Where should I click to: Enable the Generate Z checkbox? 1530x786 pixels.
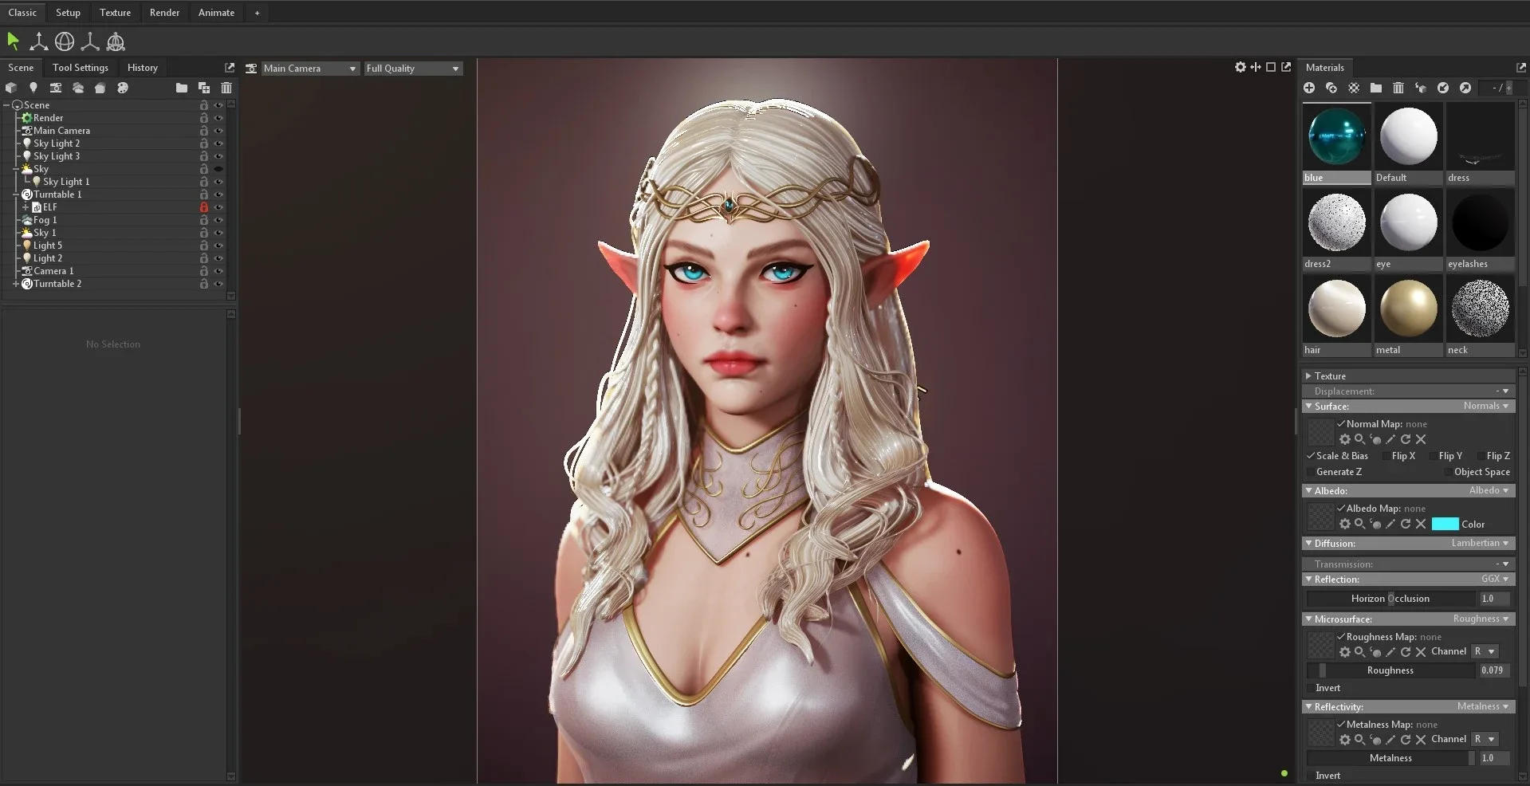[1310, 472]
